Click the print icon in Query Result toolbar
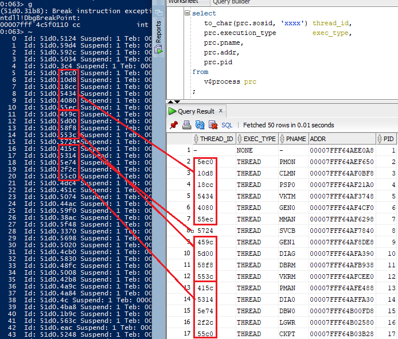Viewport: 398px width, 339px height. pos(187,125)
